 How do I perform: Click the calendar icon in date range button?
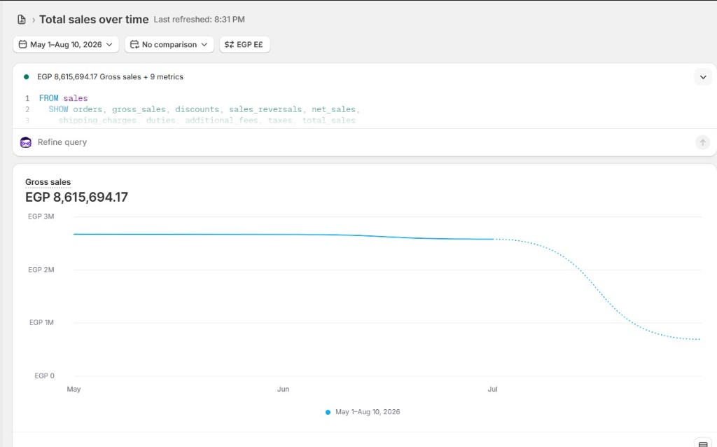[22, 44]
